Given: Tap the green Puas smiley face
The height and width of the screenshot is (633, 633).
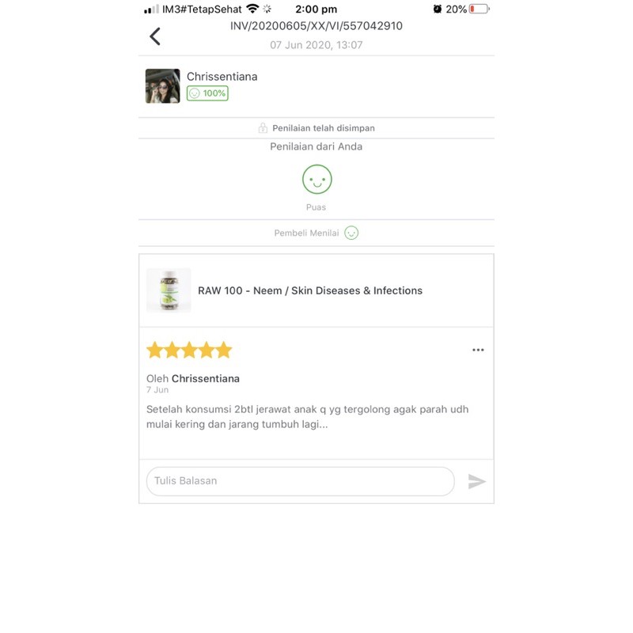Looking at the screenshot, I should coord(317,180).
